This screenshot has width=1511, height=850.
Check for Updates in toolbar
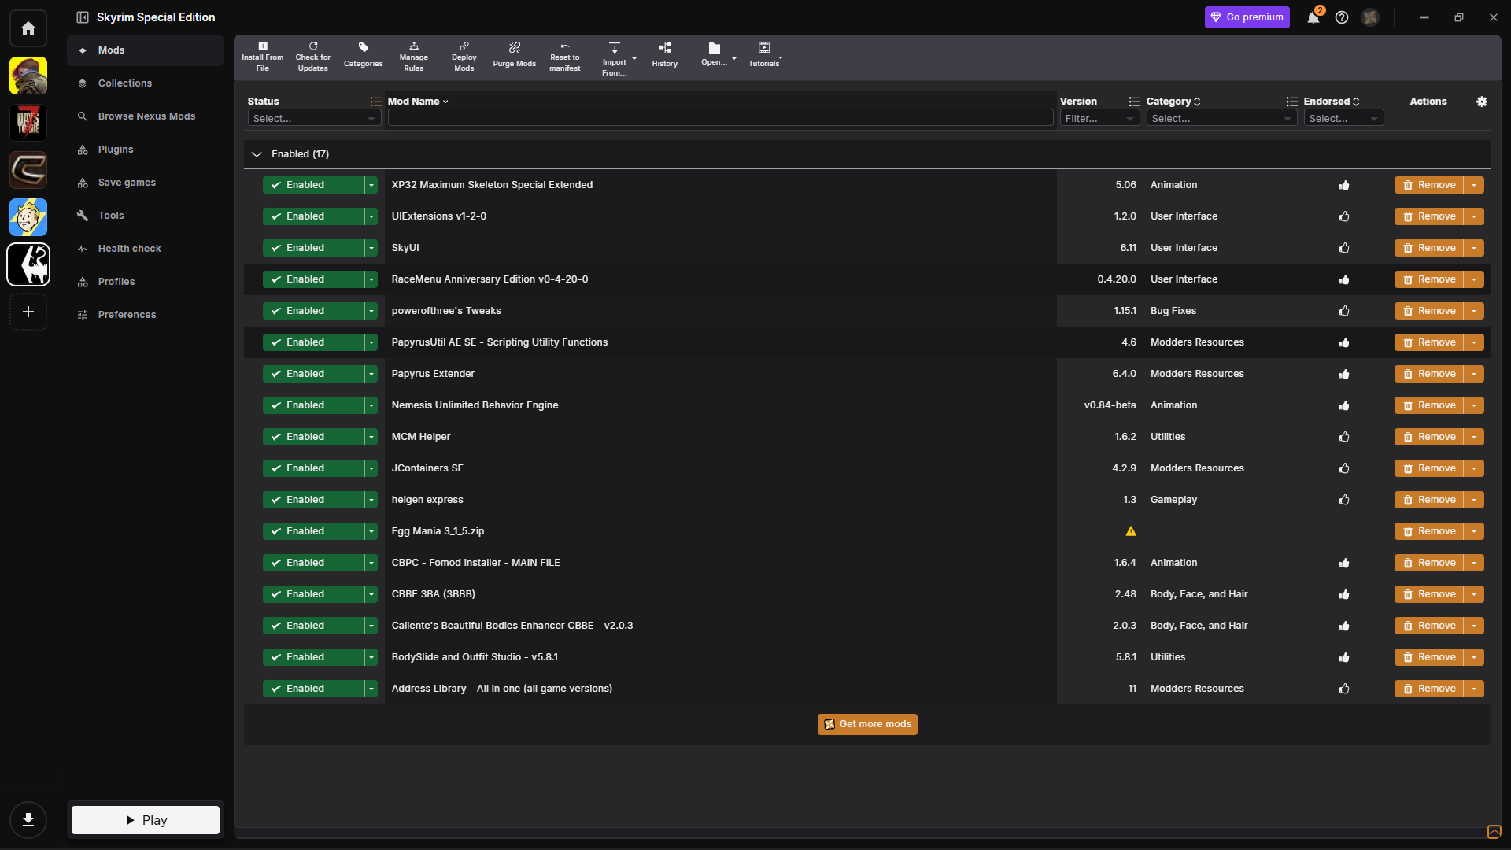313,57
